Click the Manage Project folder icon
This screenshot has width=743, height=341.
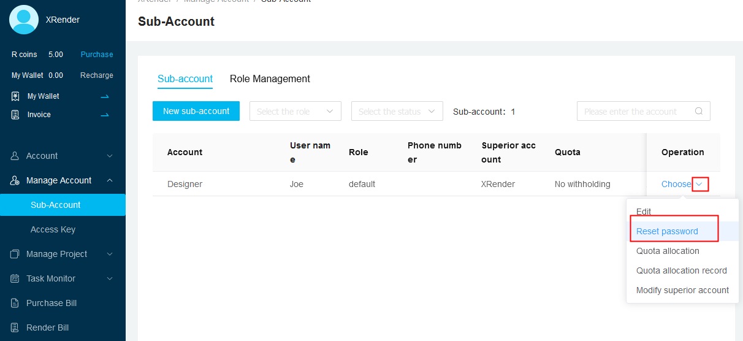click(x=15, y=254)
